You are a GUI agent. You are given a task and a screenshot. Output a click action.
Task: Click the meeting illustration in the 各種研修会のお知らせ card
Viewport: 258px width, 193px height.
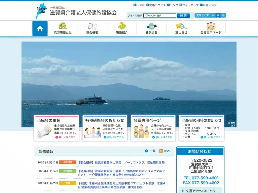pyautogui.click(x=92, y=132)
